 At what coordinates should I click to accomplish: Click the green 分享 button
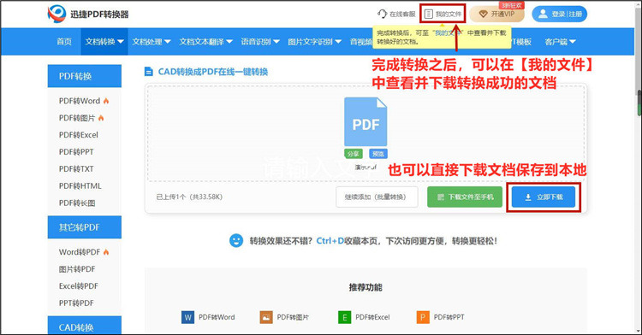[354, 154]
